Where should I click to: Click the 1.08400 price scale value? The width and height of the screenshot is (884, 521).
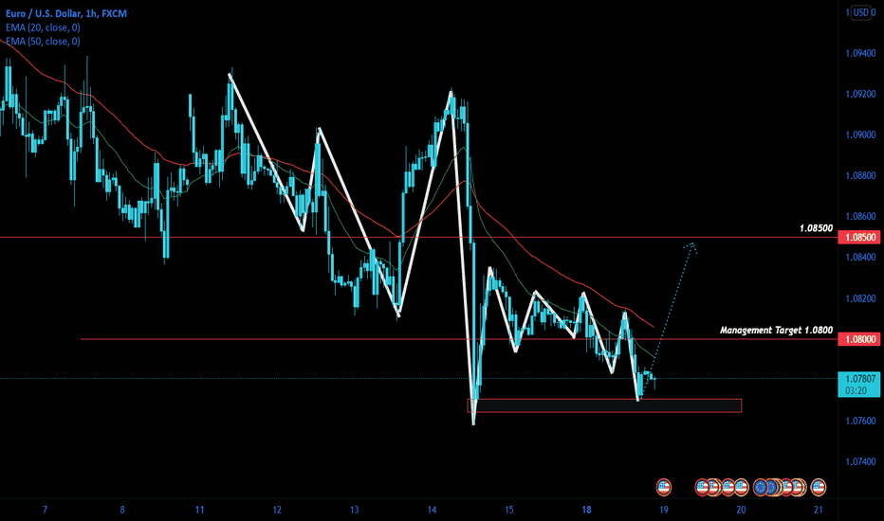click(860, 258)
